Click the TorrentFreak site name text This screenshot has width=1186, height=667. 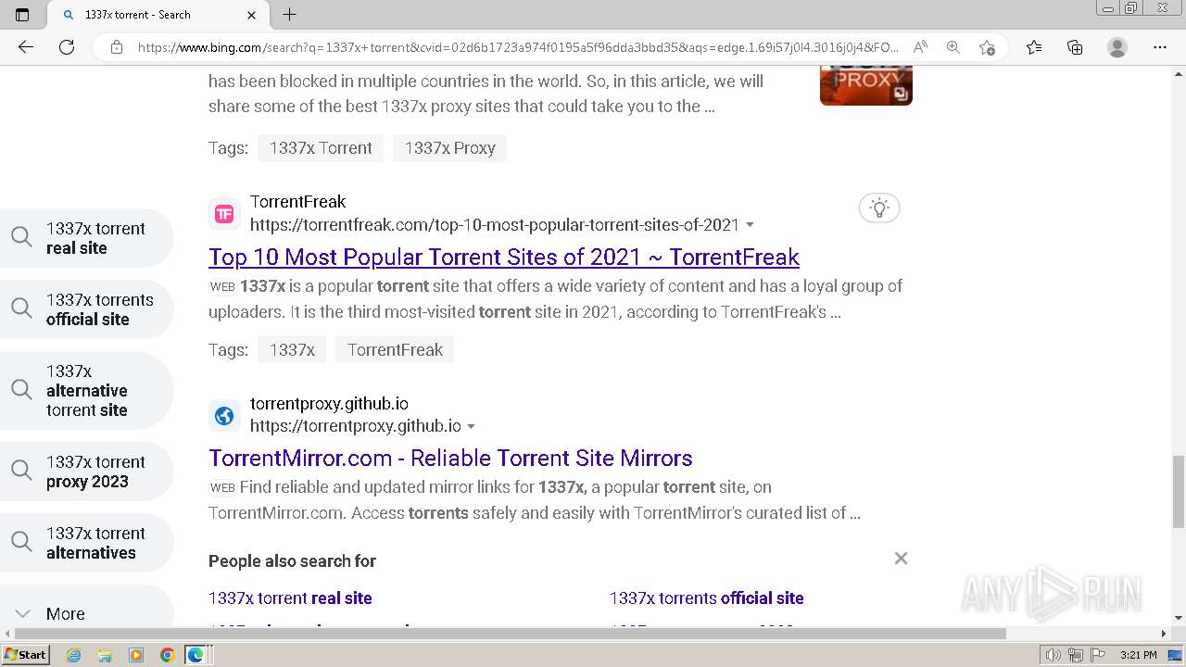297,202
